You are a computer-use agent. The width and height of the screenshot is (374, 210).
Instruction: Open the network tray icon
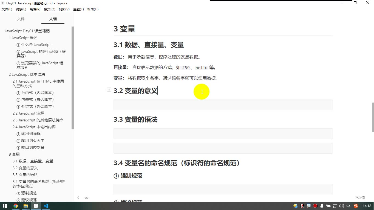tap(335, 206)
